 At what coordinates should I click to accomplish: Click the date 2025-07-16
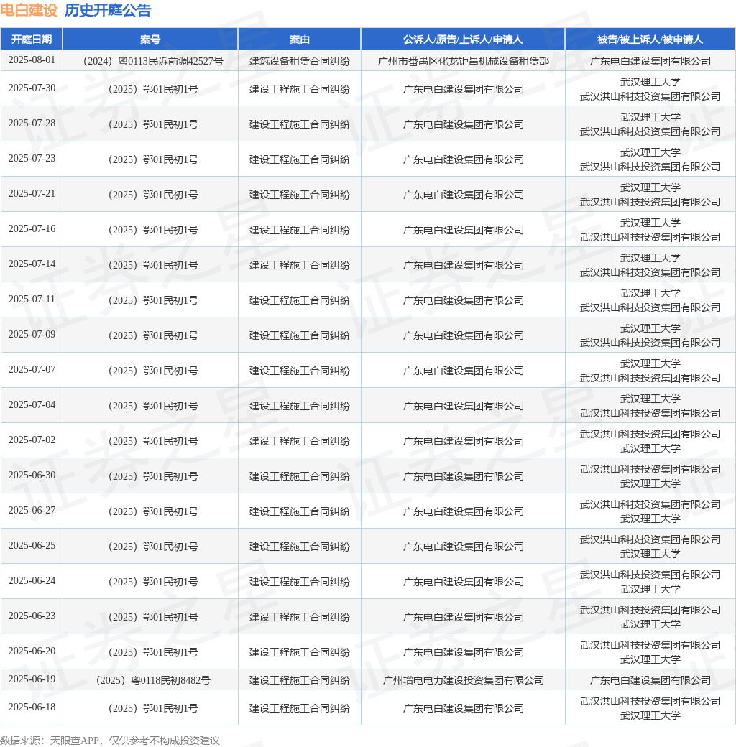(32, 229)
